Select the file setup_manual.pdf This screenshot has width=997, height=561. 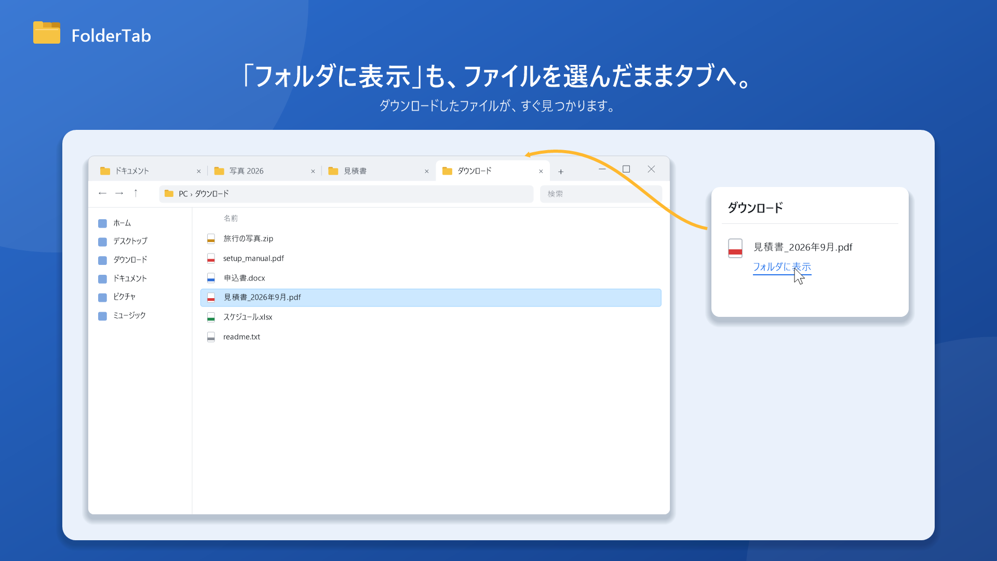tap(431, 259)
